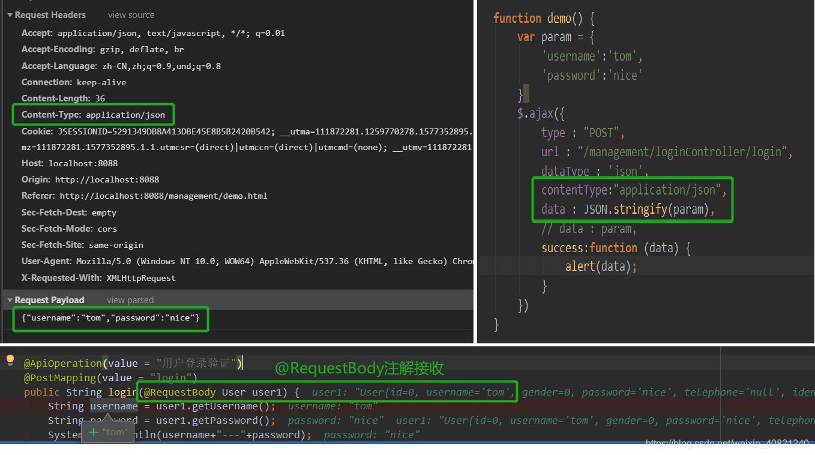This screenshot has height=455, width=815.
Task: Click the 'var param = {' line
Action: pyautogui.click(x=556, y=37)
